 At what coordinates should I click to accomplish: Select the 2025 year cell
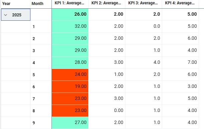point(16,15)
